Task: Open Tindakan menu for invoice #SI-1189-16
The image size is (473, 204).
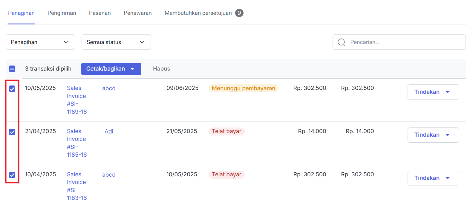Action: (x=433, y=92)
